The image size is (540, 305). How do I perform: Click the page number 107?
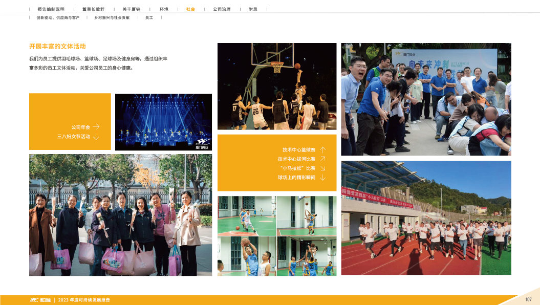(x=529, y=299)
